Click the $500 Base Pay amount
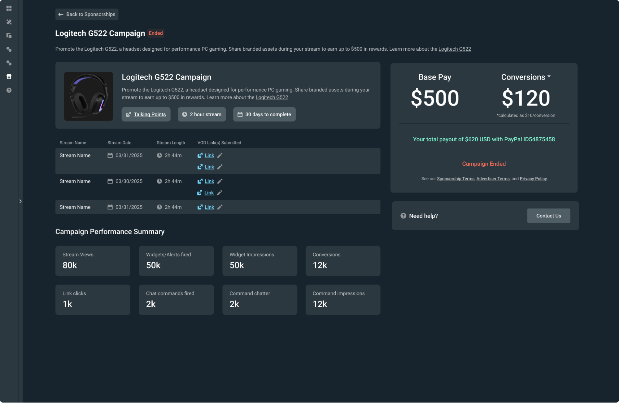Viewport: 619px width, 403px height. [x=435, y=98]
